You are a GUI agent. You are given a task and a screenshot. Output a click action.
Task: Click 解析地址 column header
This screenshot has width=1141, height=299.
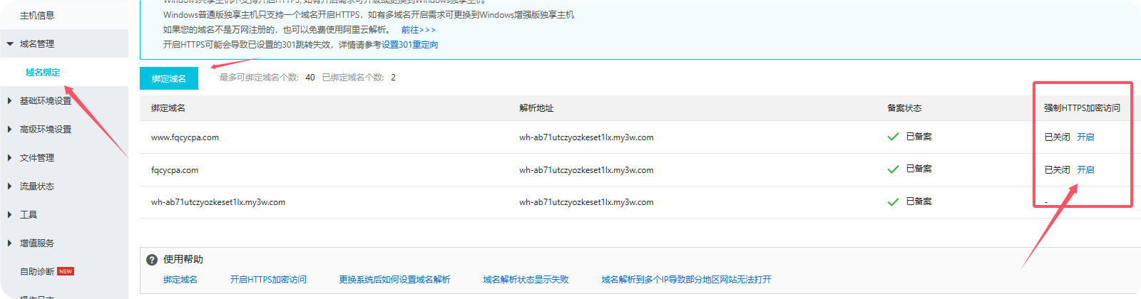(x=536, y=108)
